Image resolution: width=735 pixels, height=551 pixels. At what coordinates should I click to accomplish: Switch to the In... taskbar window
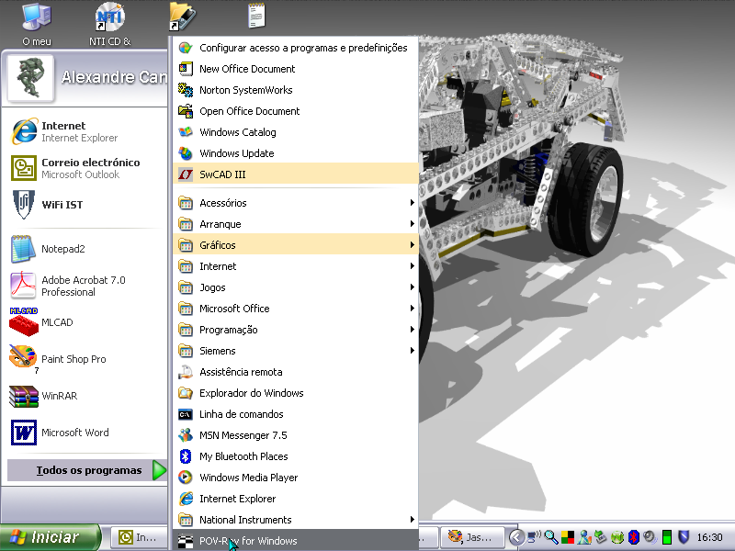pyautogui.click(x=139, y=537)
